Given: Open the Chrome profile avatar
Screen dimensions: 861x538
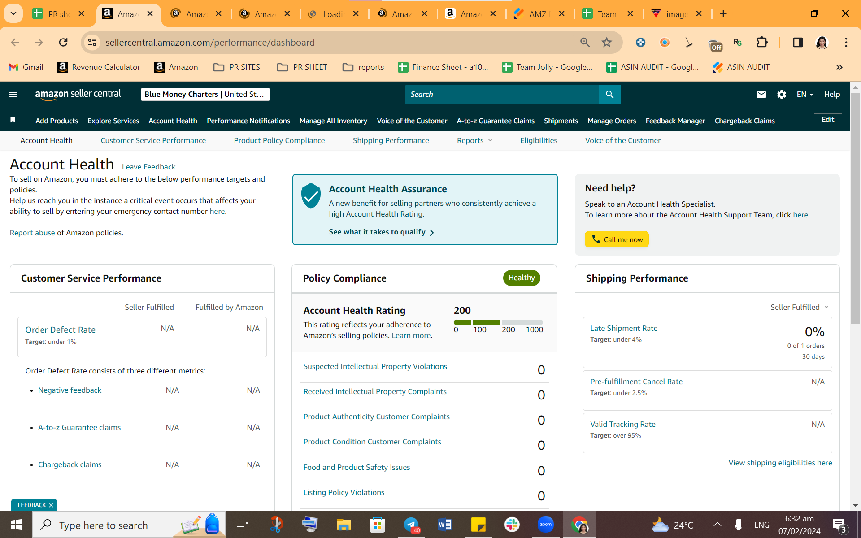Looking at the screenshot, I should [x=822, y=42].
